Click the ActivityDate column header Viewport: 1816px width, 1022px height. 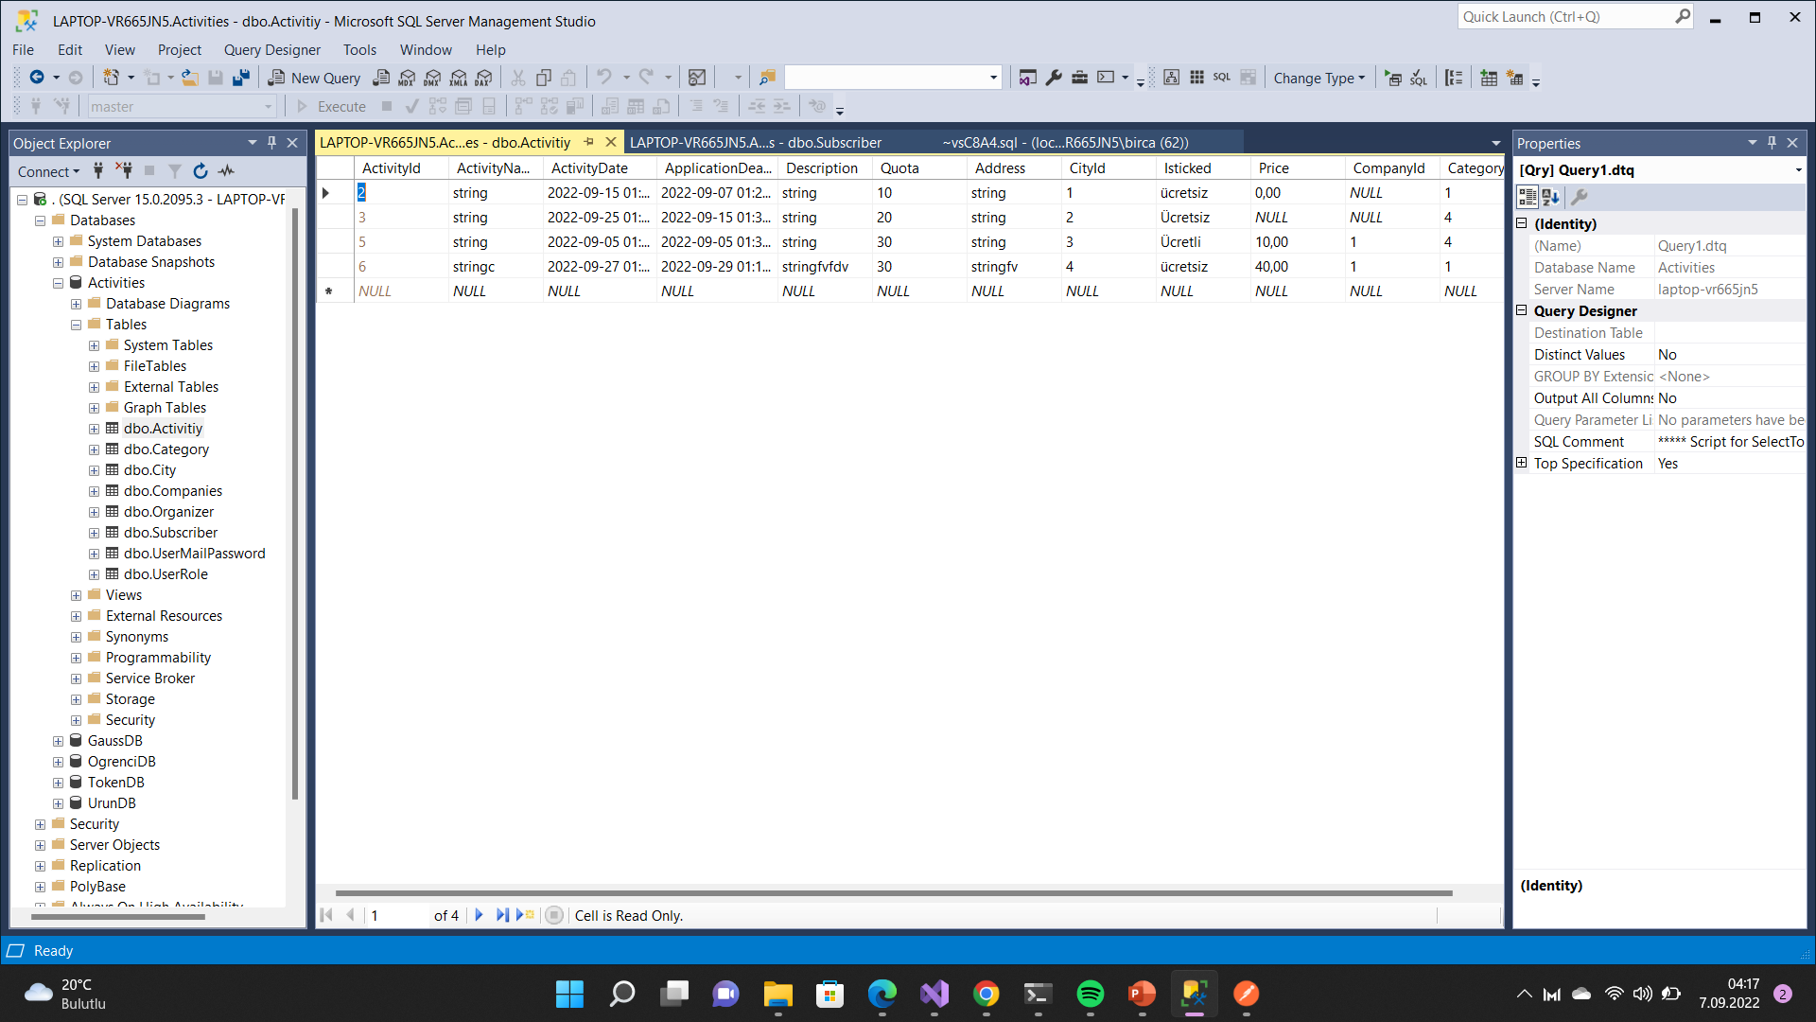click(x=601, y=168)
